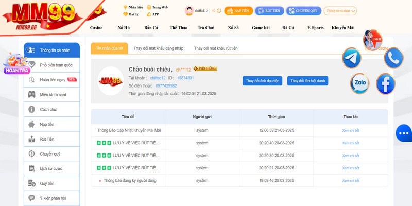Click the Hoàn tiền ngay icon
412x206 pixels.
[31, 80]
